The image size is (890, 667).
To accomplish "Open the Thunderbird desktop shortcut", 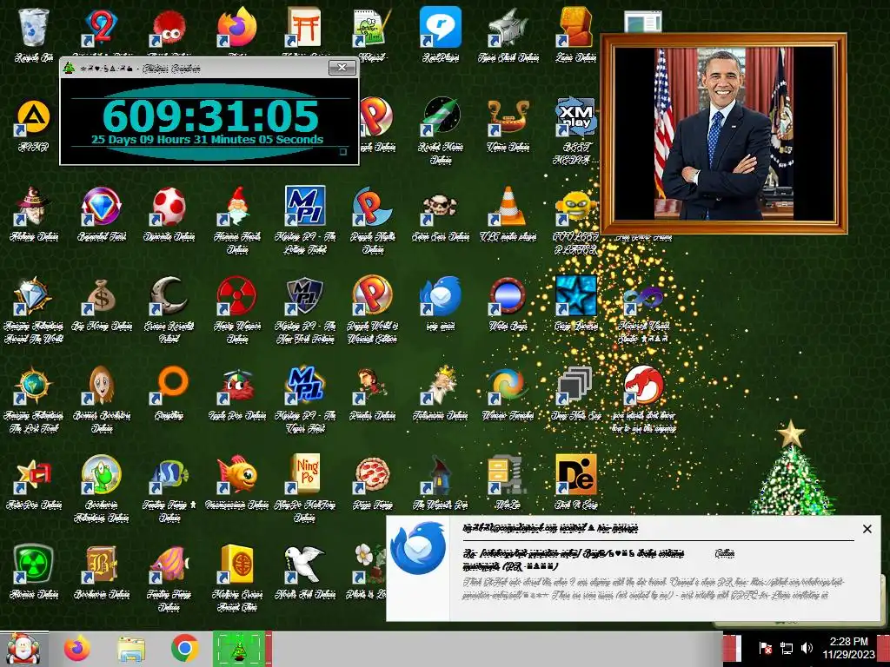I will coord(440,296).
